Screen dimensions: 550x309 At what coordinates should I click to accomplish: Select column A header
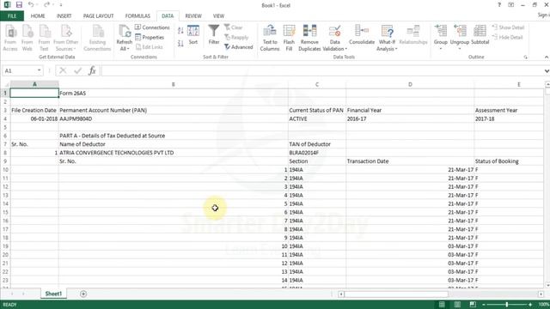tap(34, 84)
